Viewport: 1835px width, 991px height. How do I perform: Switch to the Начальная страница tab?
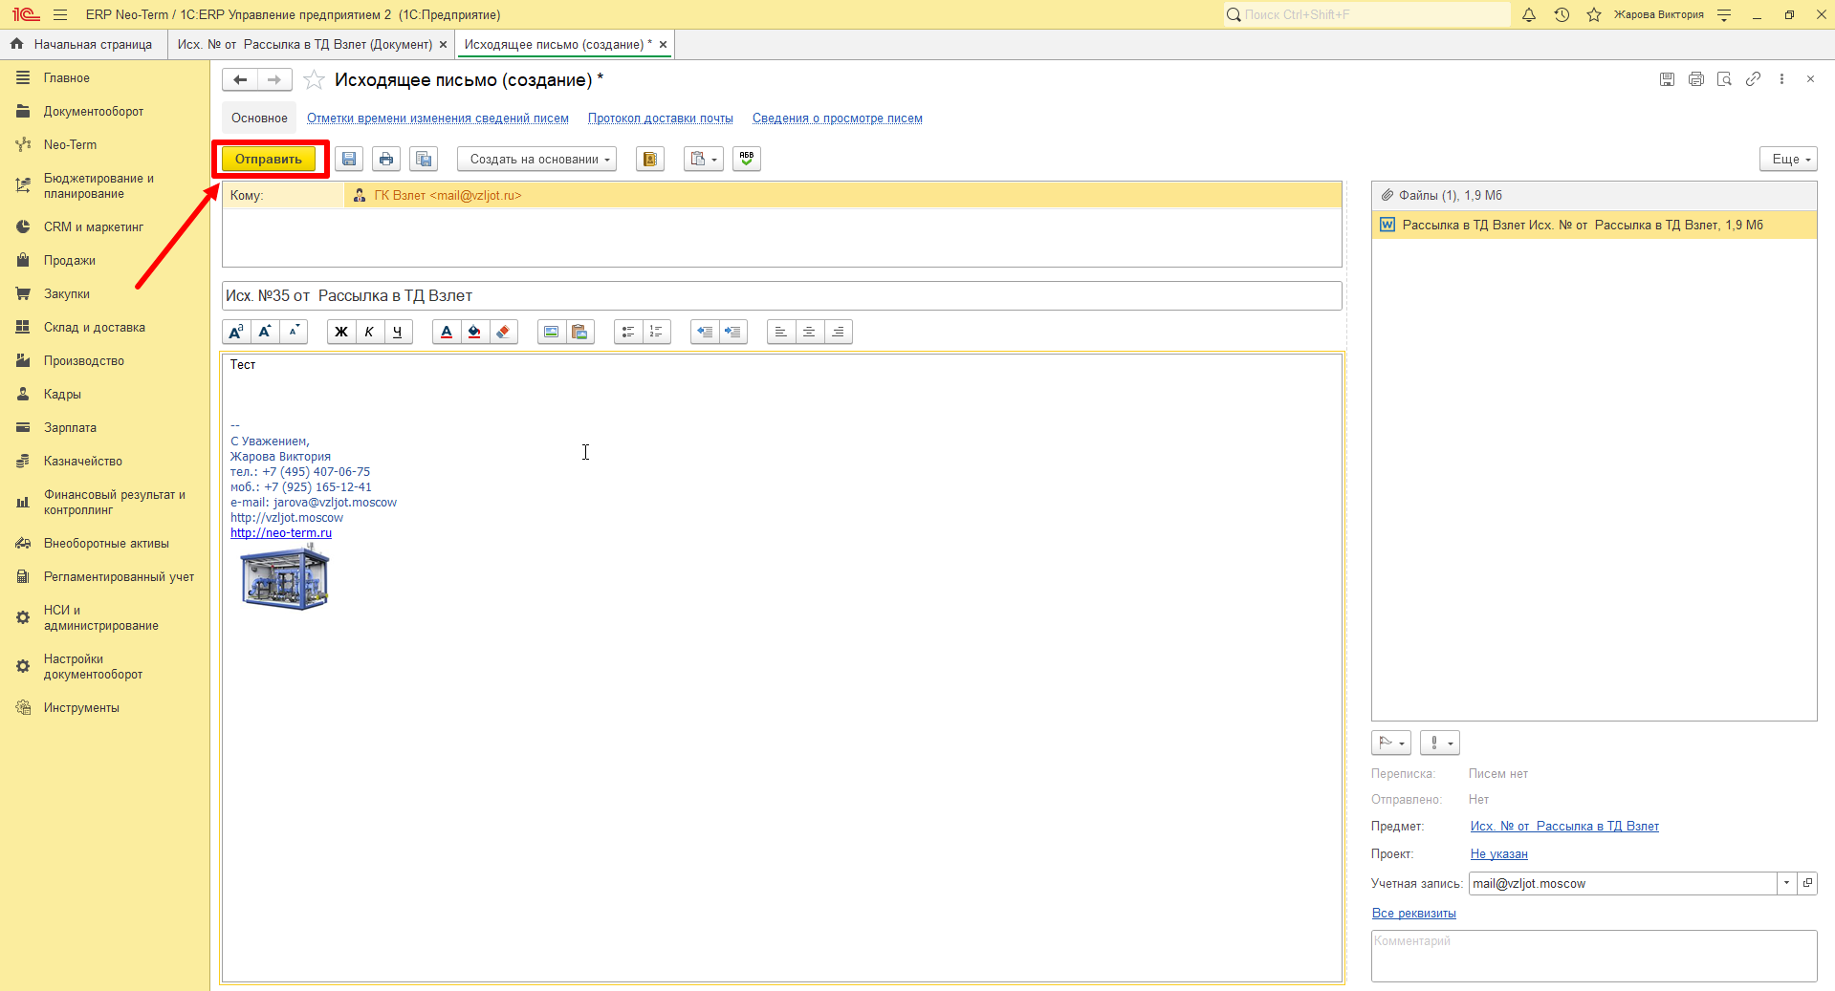tap(83, 45)
